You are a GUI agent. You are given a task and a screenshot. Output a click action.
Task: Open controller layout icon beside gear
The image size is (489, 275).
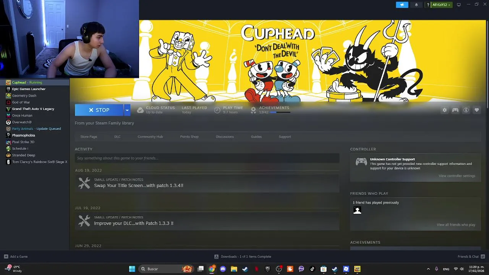(455, 110)
